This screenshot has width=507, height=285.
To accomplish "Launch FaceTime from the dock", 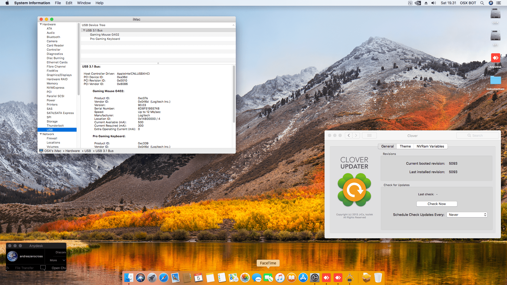I will (x=268, y=278).
